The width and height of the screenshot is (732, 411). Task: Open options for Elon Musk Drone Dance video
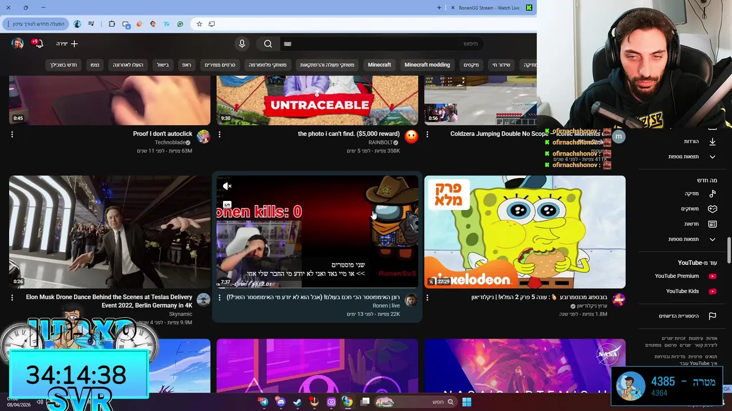click(12, 297)
